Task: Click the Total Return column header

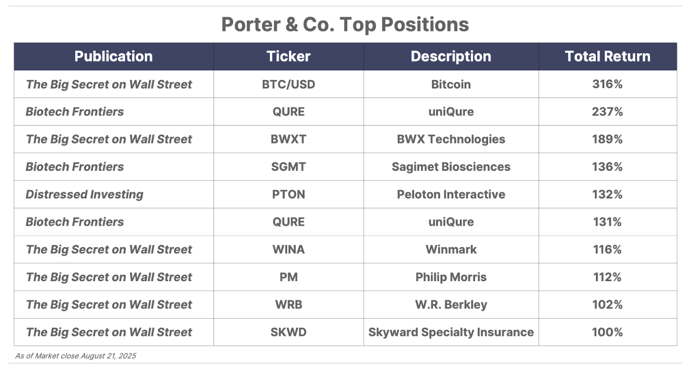Action: point(608,56)
